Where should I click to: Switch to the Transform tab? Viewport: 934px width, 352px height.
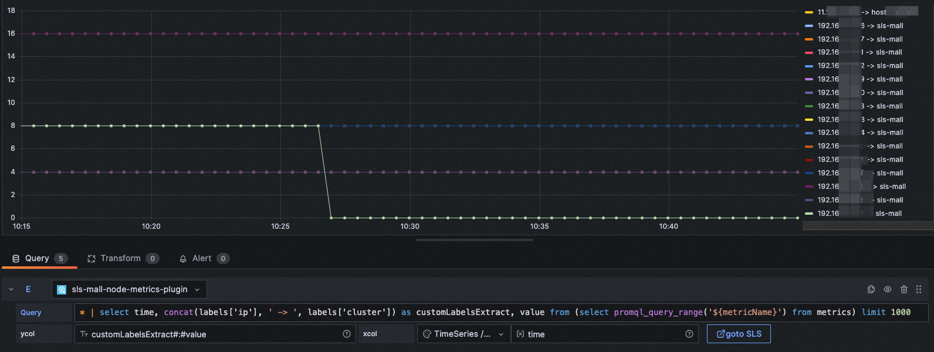click(123, 258)
